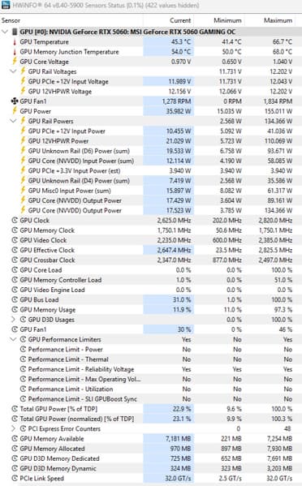Click the circular icon beside PCIe Link Speed
Screen dimensions: 302x486
click(15, 478)
